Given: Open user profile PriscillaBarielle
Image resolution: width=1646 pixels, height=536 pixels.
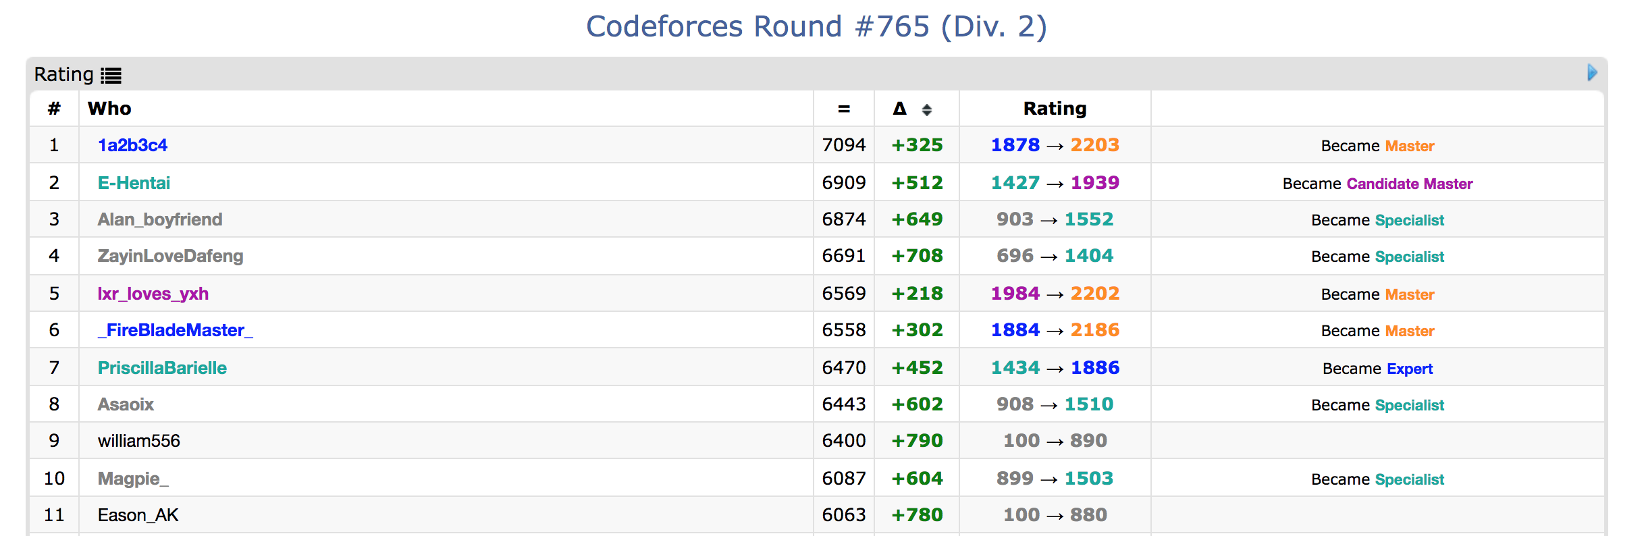Looking at the screenshot, I should click(x=162, y=368).
